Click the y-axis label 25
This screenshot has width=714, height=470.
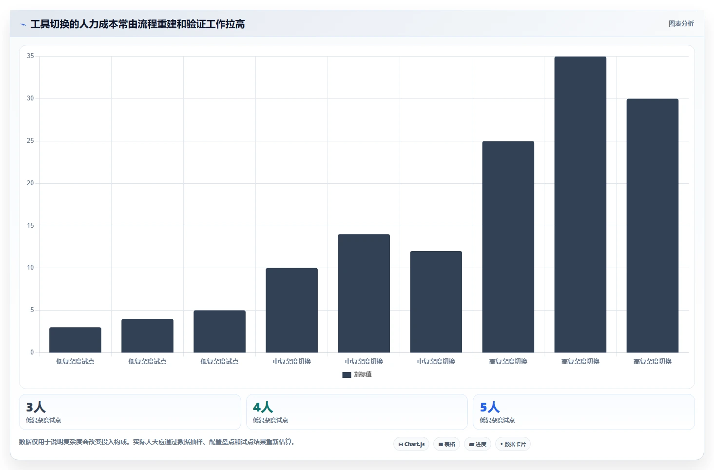(30, 141)
